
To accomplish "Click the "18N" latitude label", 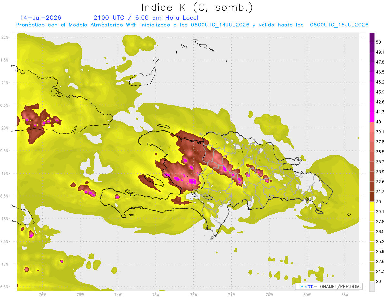I will point(5,219).
